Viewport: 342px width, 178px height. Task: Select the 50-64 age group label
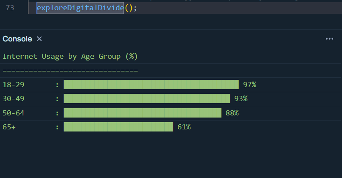coord(14,113)
